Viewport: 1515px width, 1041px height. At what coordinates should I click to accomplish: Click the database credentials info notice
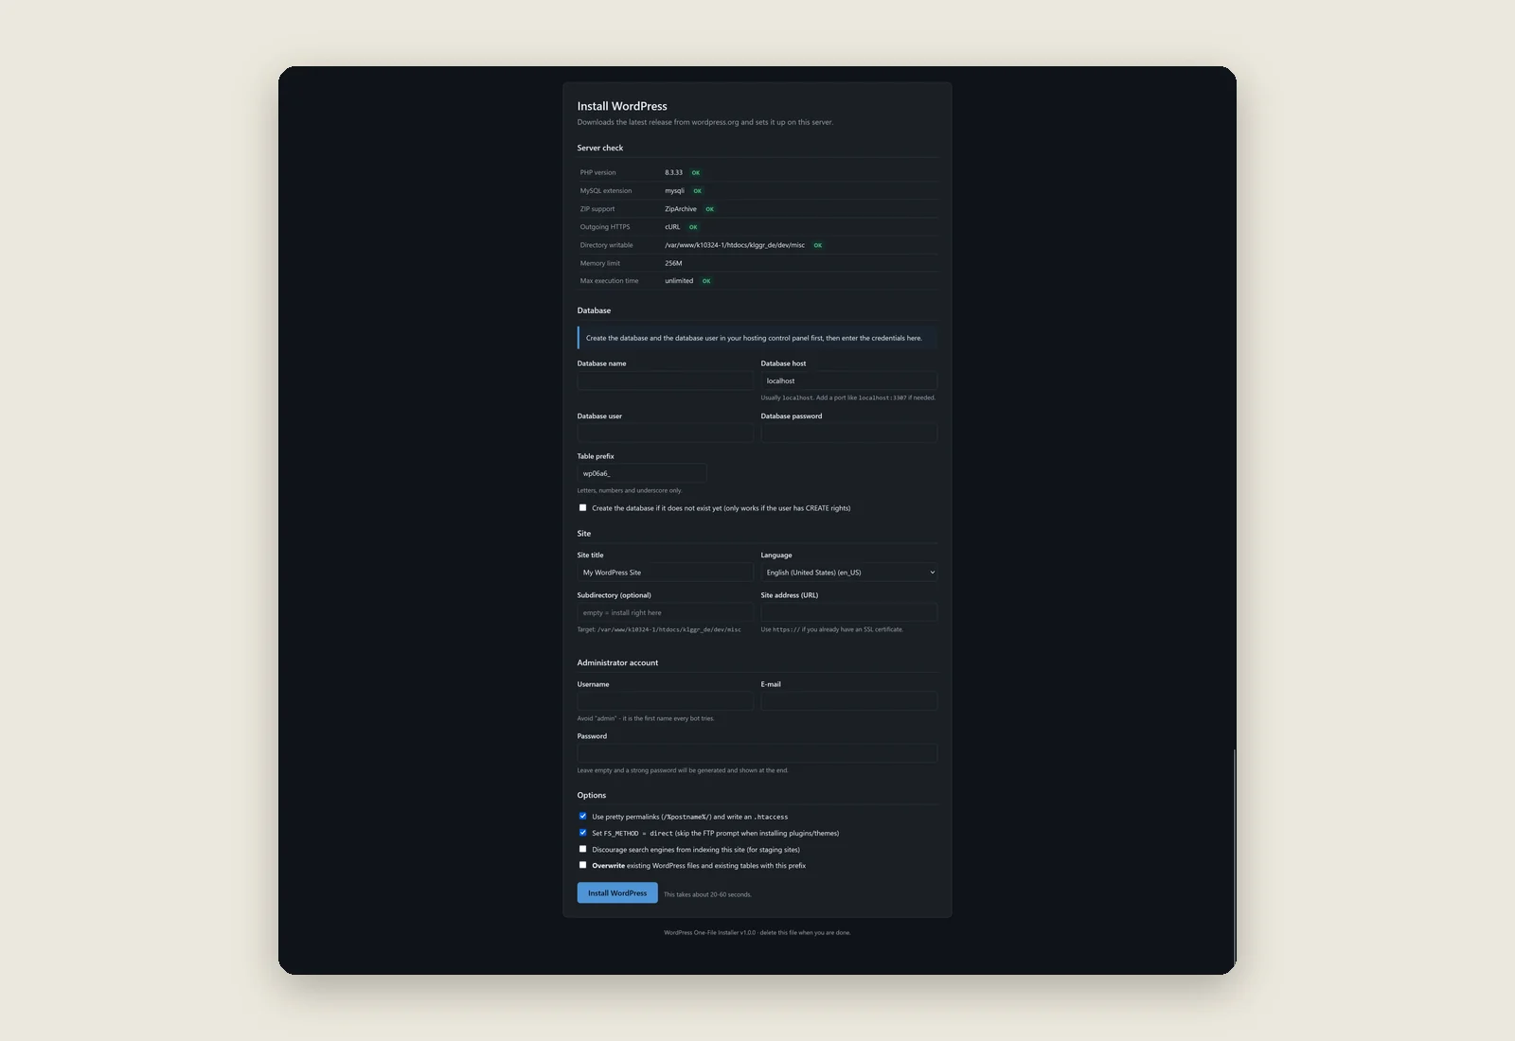pos(757,338)
